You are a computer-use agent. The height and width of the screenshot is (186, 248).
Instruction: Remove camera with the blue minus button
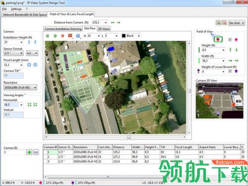(36, 152)
